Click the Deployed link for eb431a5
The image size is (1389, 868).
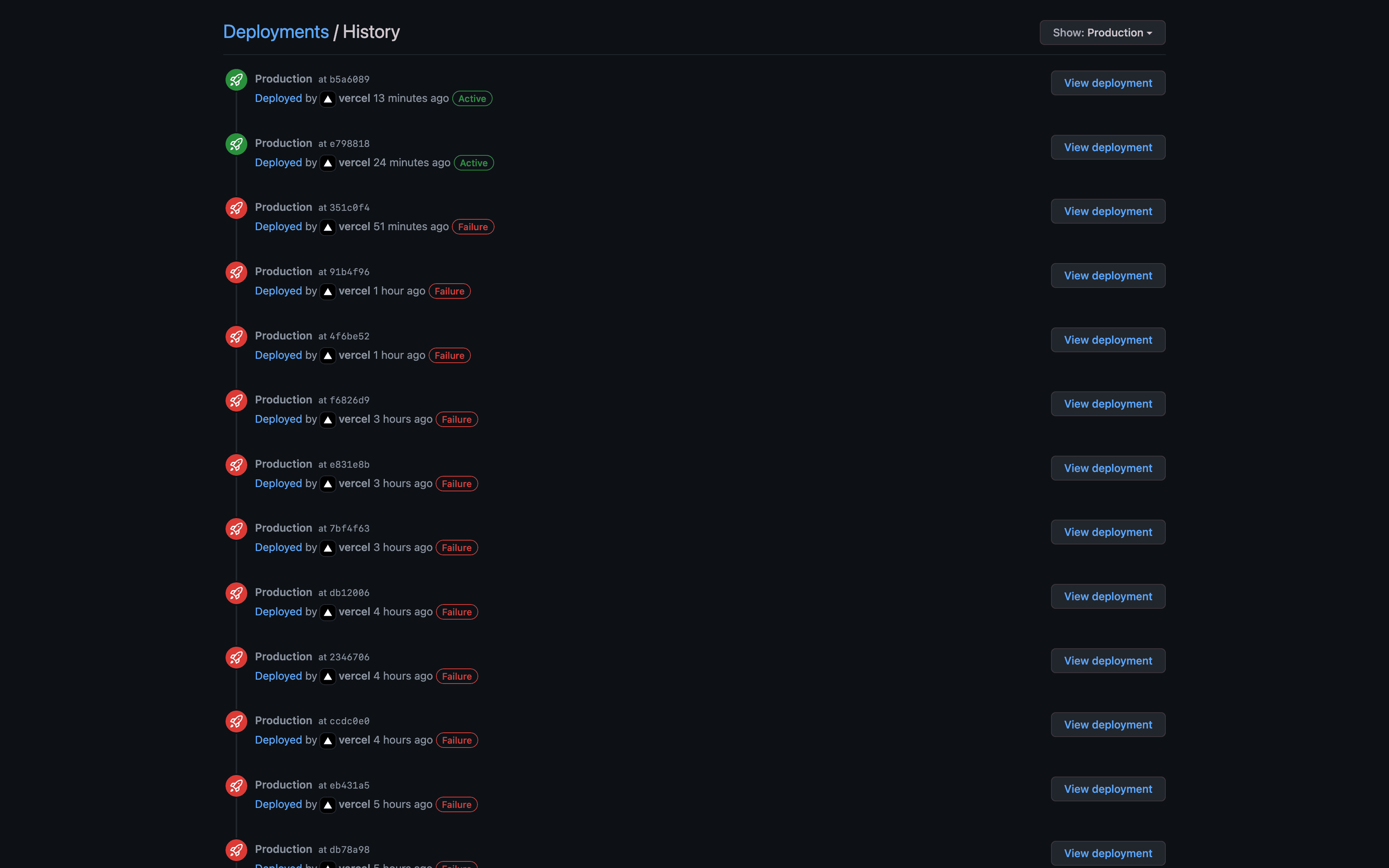pos(278,804)
